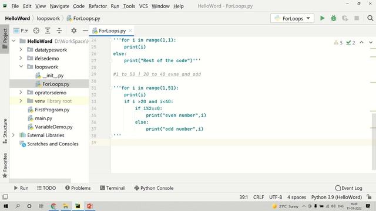The height and width of the screenshot is (211, 376).
Task: Open Windows Start menu
Action: [x=6, y=206]
